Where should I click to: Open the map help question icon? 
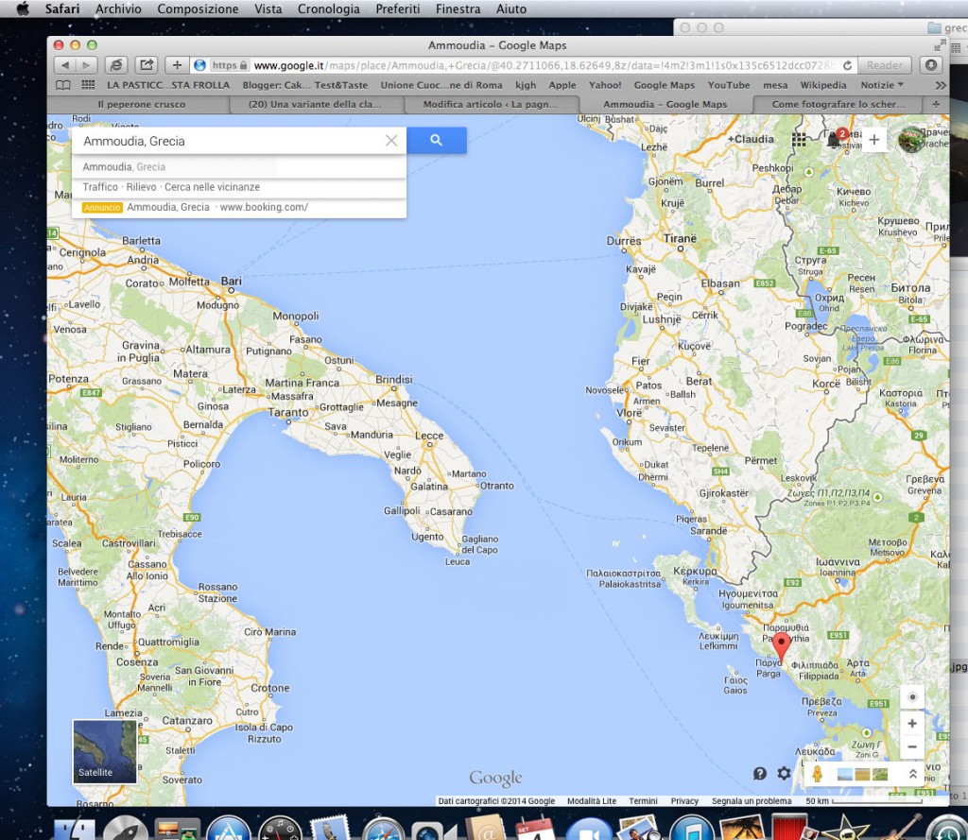click(x=759, y=773)
